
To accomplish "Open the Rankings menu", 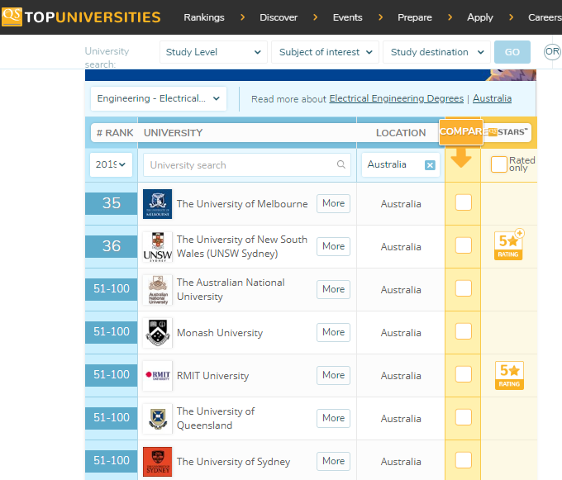I will tap(203, 17).
